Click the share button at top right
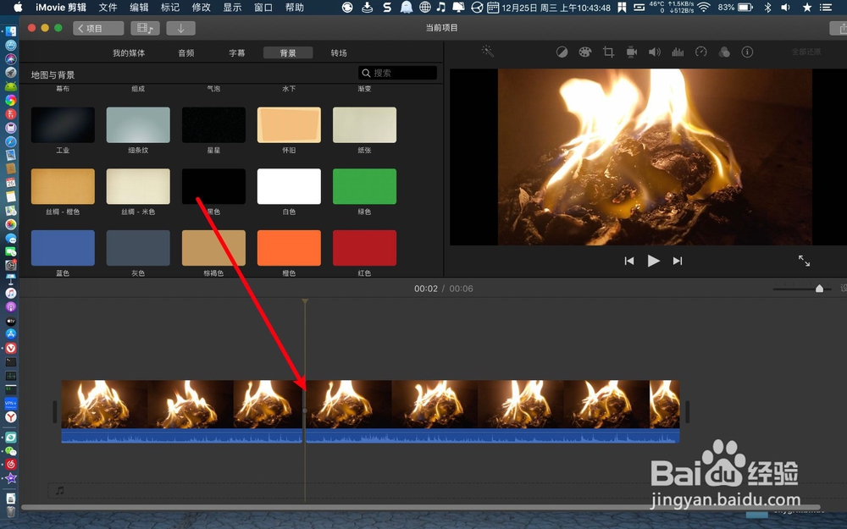 839,28
